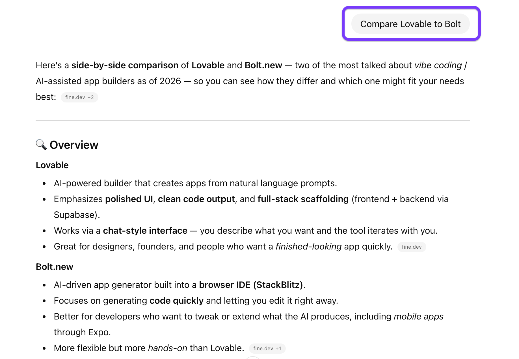Click the bold "polished UI" text
The width and height of the screenshot is (519, 359).
click(x=129, y=199)
